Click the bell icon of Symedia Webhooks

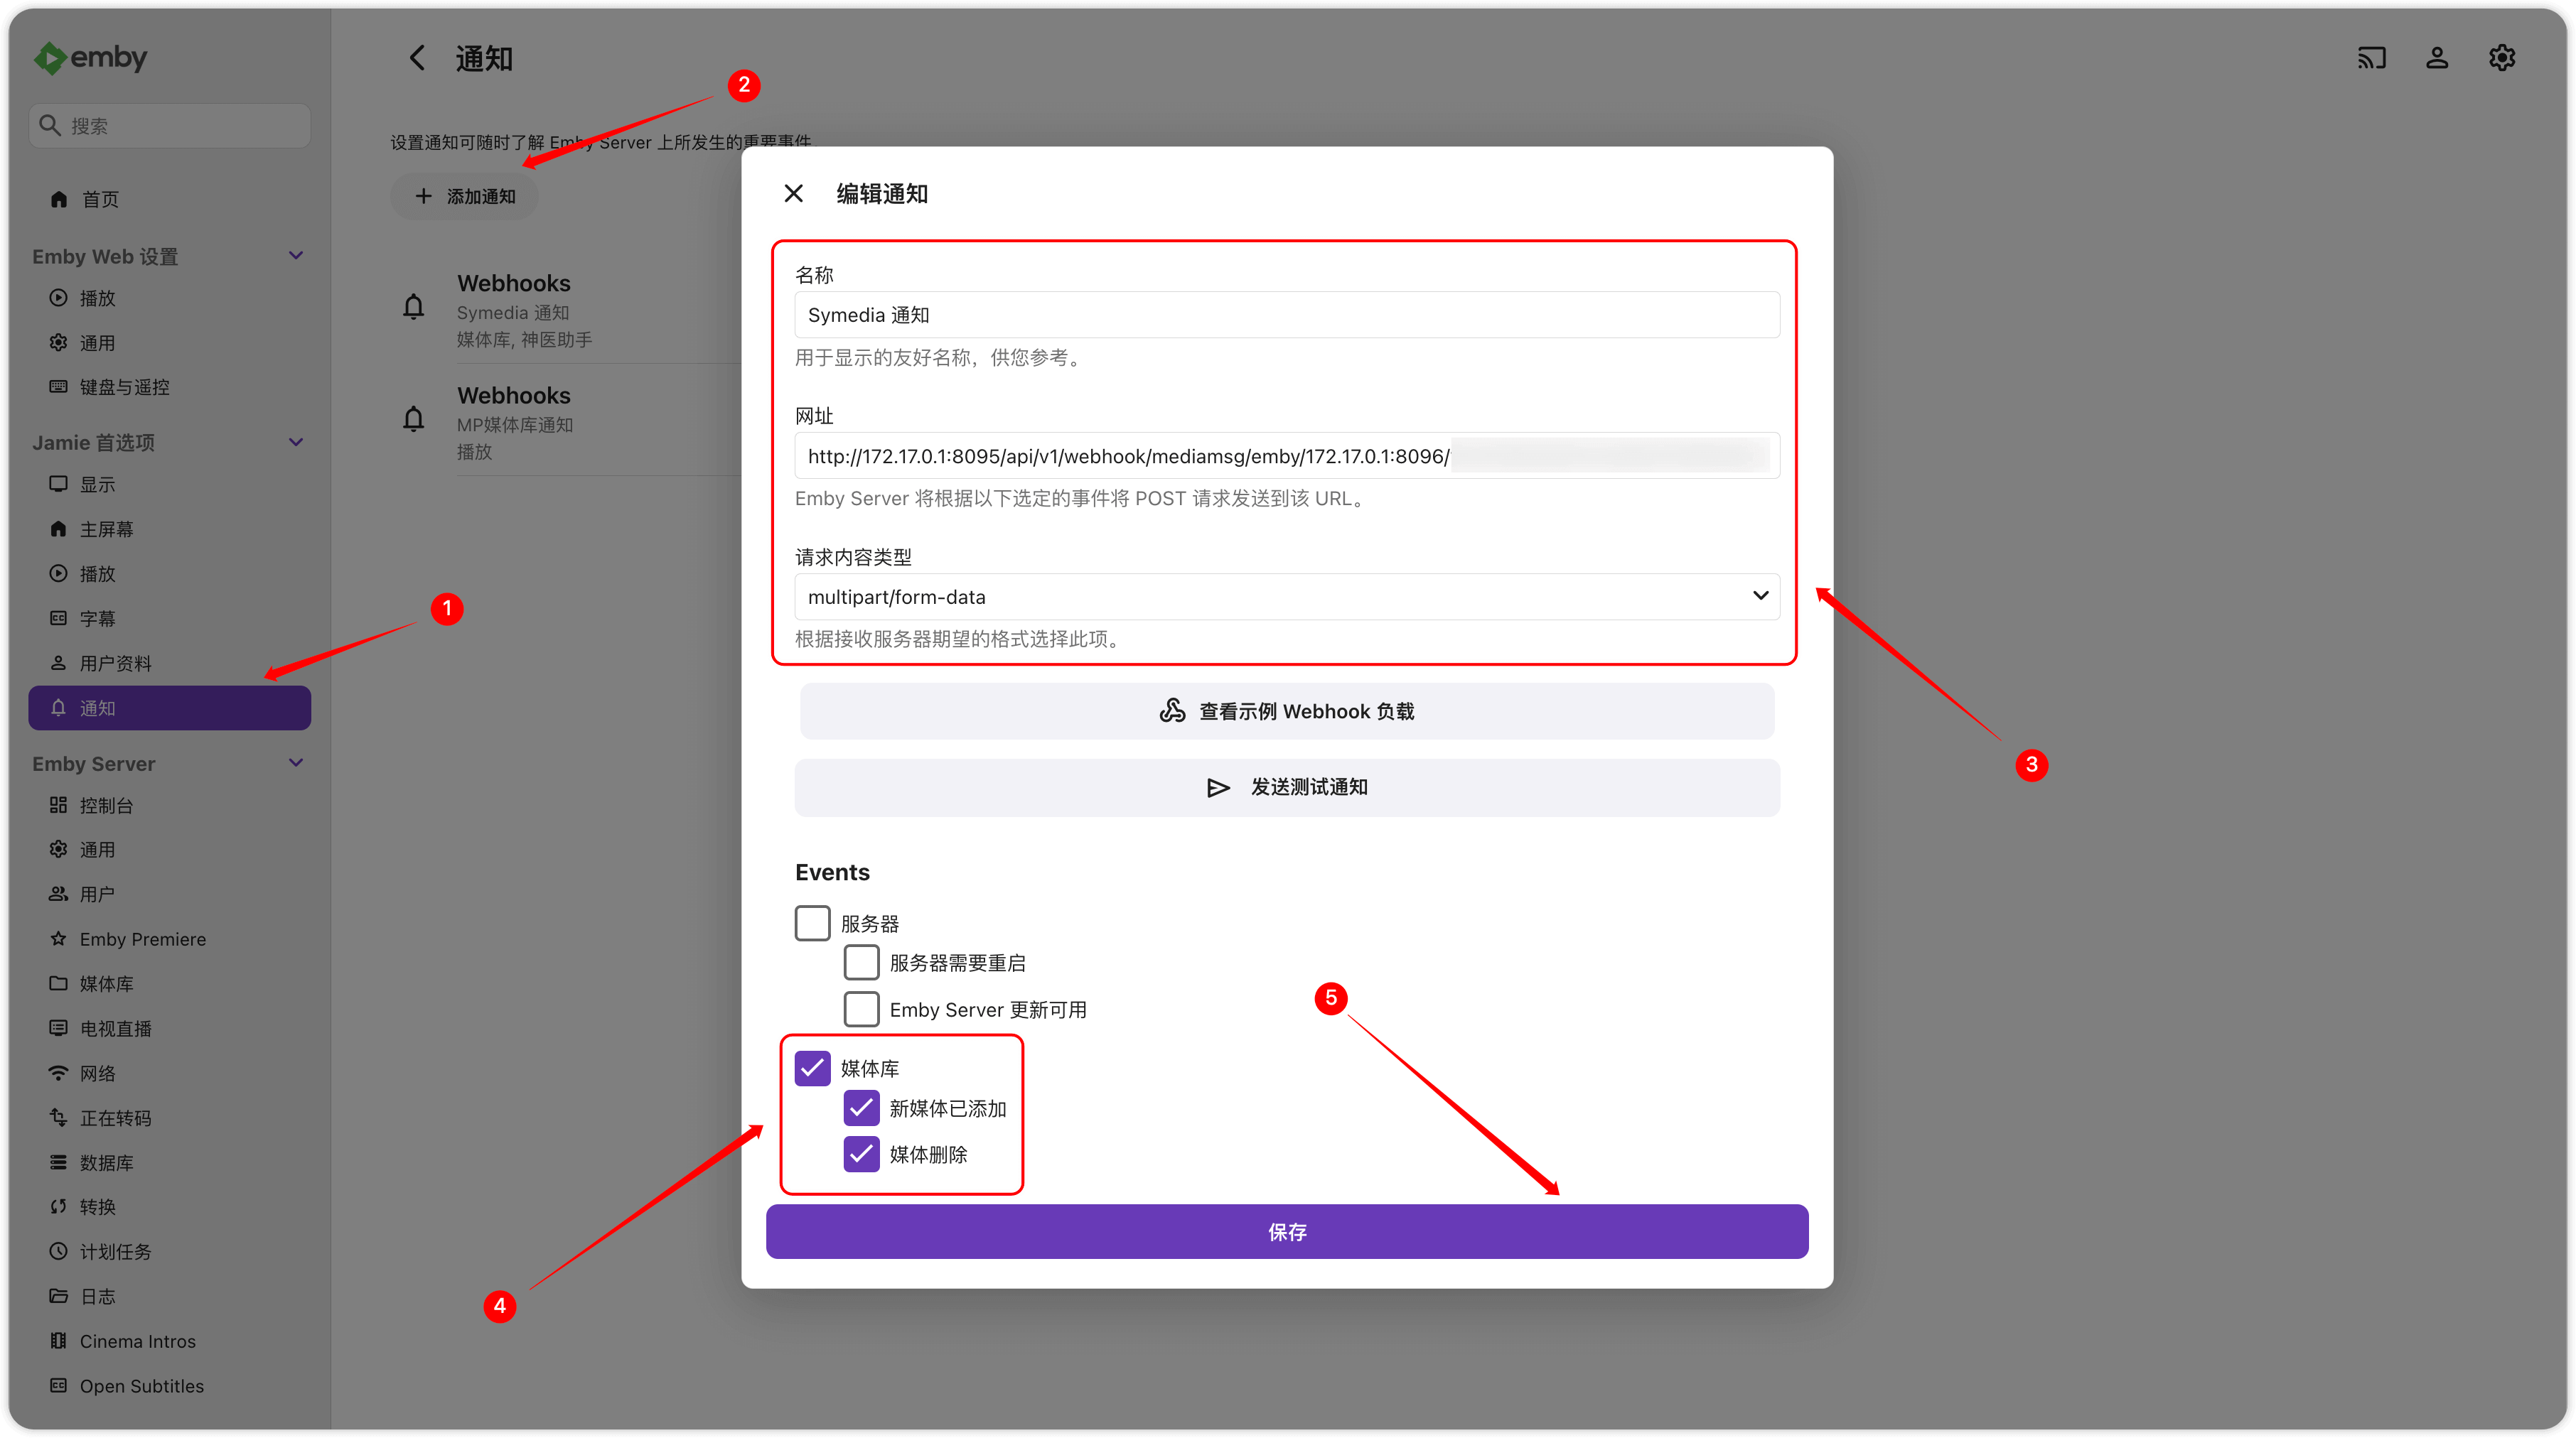coord(413,307)
